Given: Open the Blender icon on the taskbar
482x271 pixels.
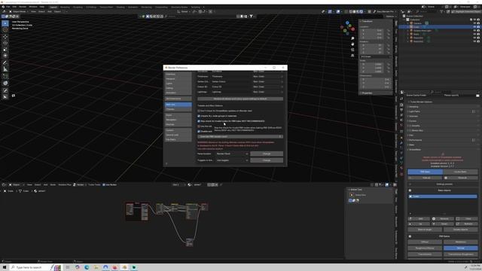Looking at the screenshot, I should tap(124, 267).
